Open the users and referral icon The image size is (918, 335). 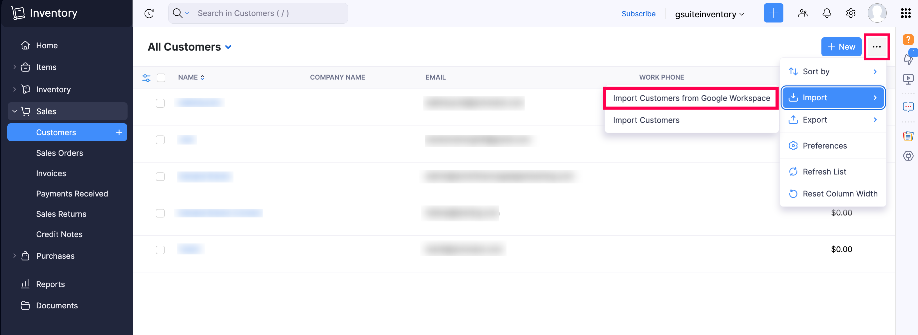(802, 14)
